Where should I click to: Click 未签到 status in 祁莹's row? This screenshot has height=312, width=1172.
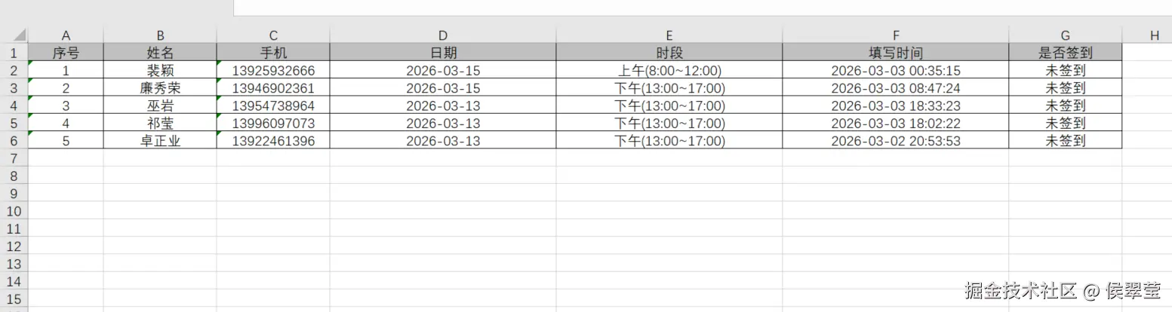pos(1065,124)
